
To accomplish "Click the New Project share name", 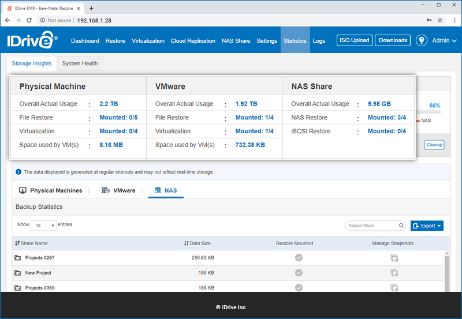I will [x=38, y=272].
